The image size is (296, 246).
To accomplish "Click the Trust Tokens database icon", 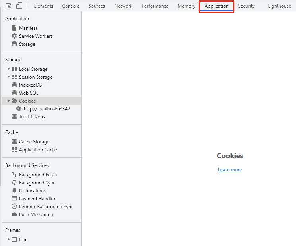I will pos(14,117).
